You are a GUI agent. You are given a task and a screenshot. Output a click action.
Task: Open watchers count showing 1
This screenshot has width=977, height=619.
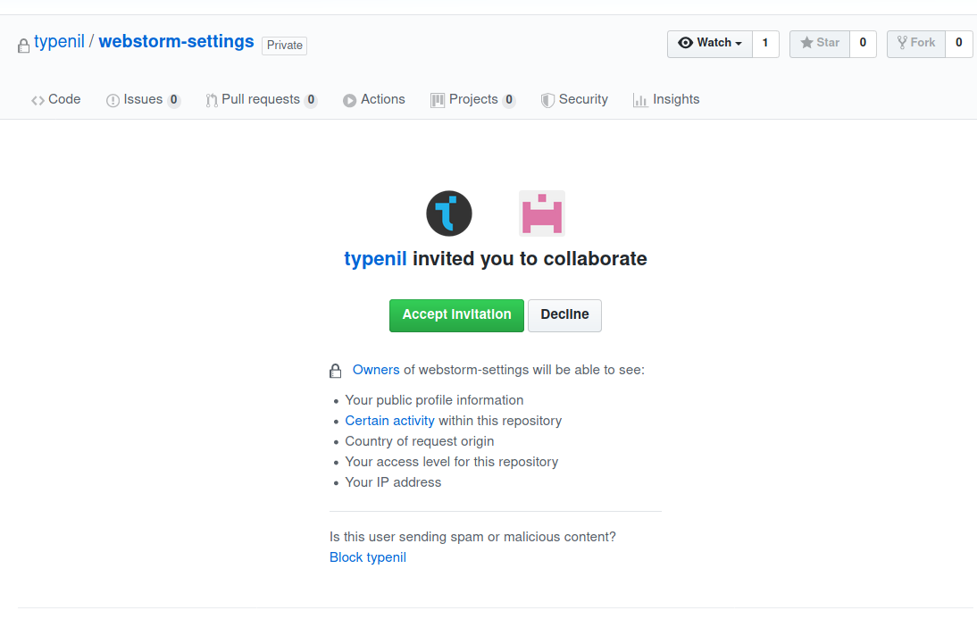[765, 44]
